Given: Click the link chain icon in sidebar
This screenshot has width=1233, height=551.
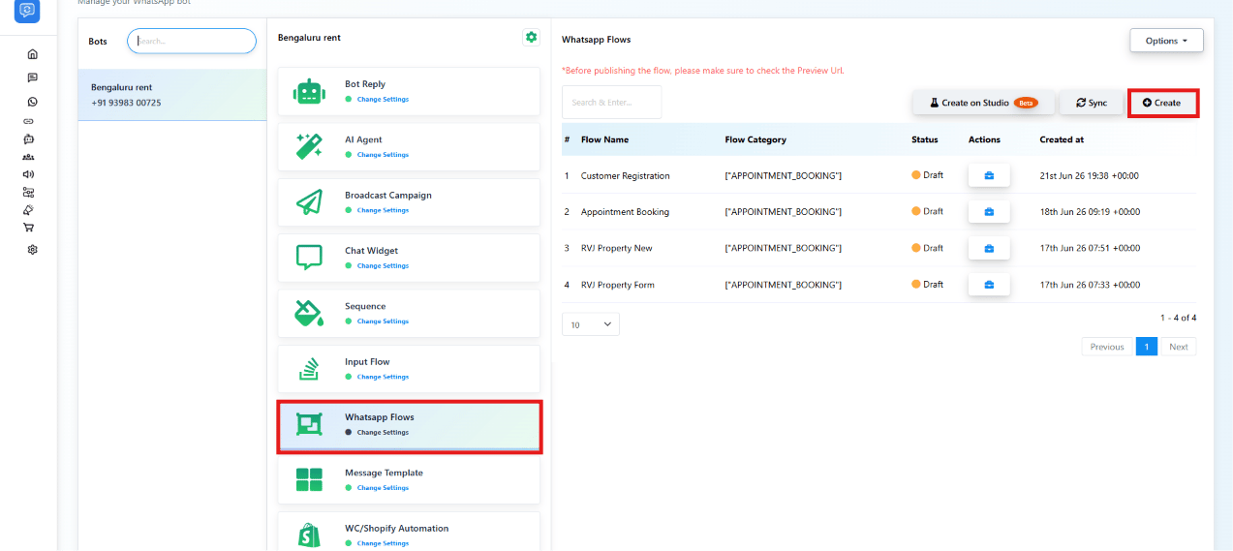Looking at the screenshot, I should coord(29,121).
